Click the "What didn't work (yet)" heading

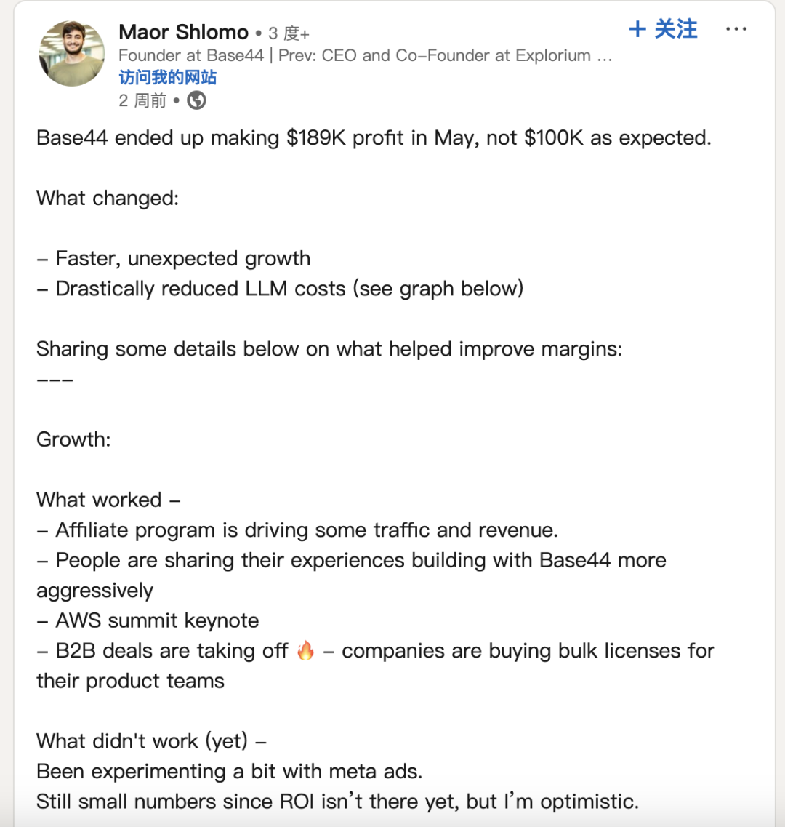(151, 742)
